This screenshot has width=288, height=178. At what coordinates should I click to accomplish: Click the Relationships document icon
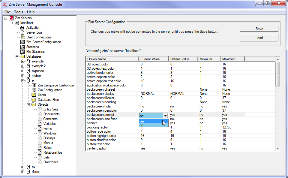point(40,152)
